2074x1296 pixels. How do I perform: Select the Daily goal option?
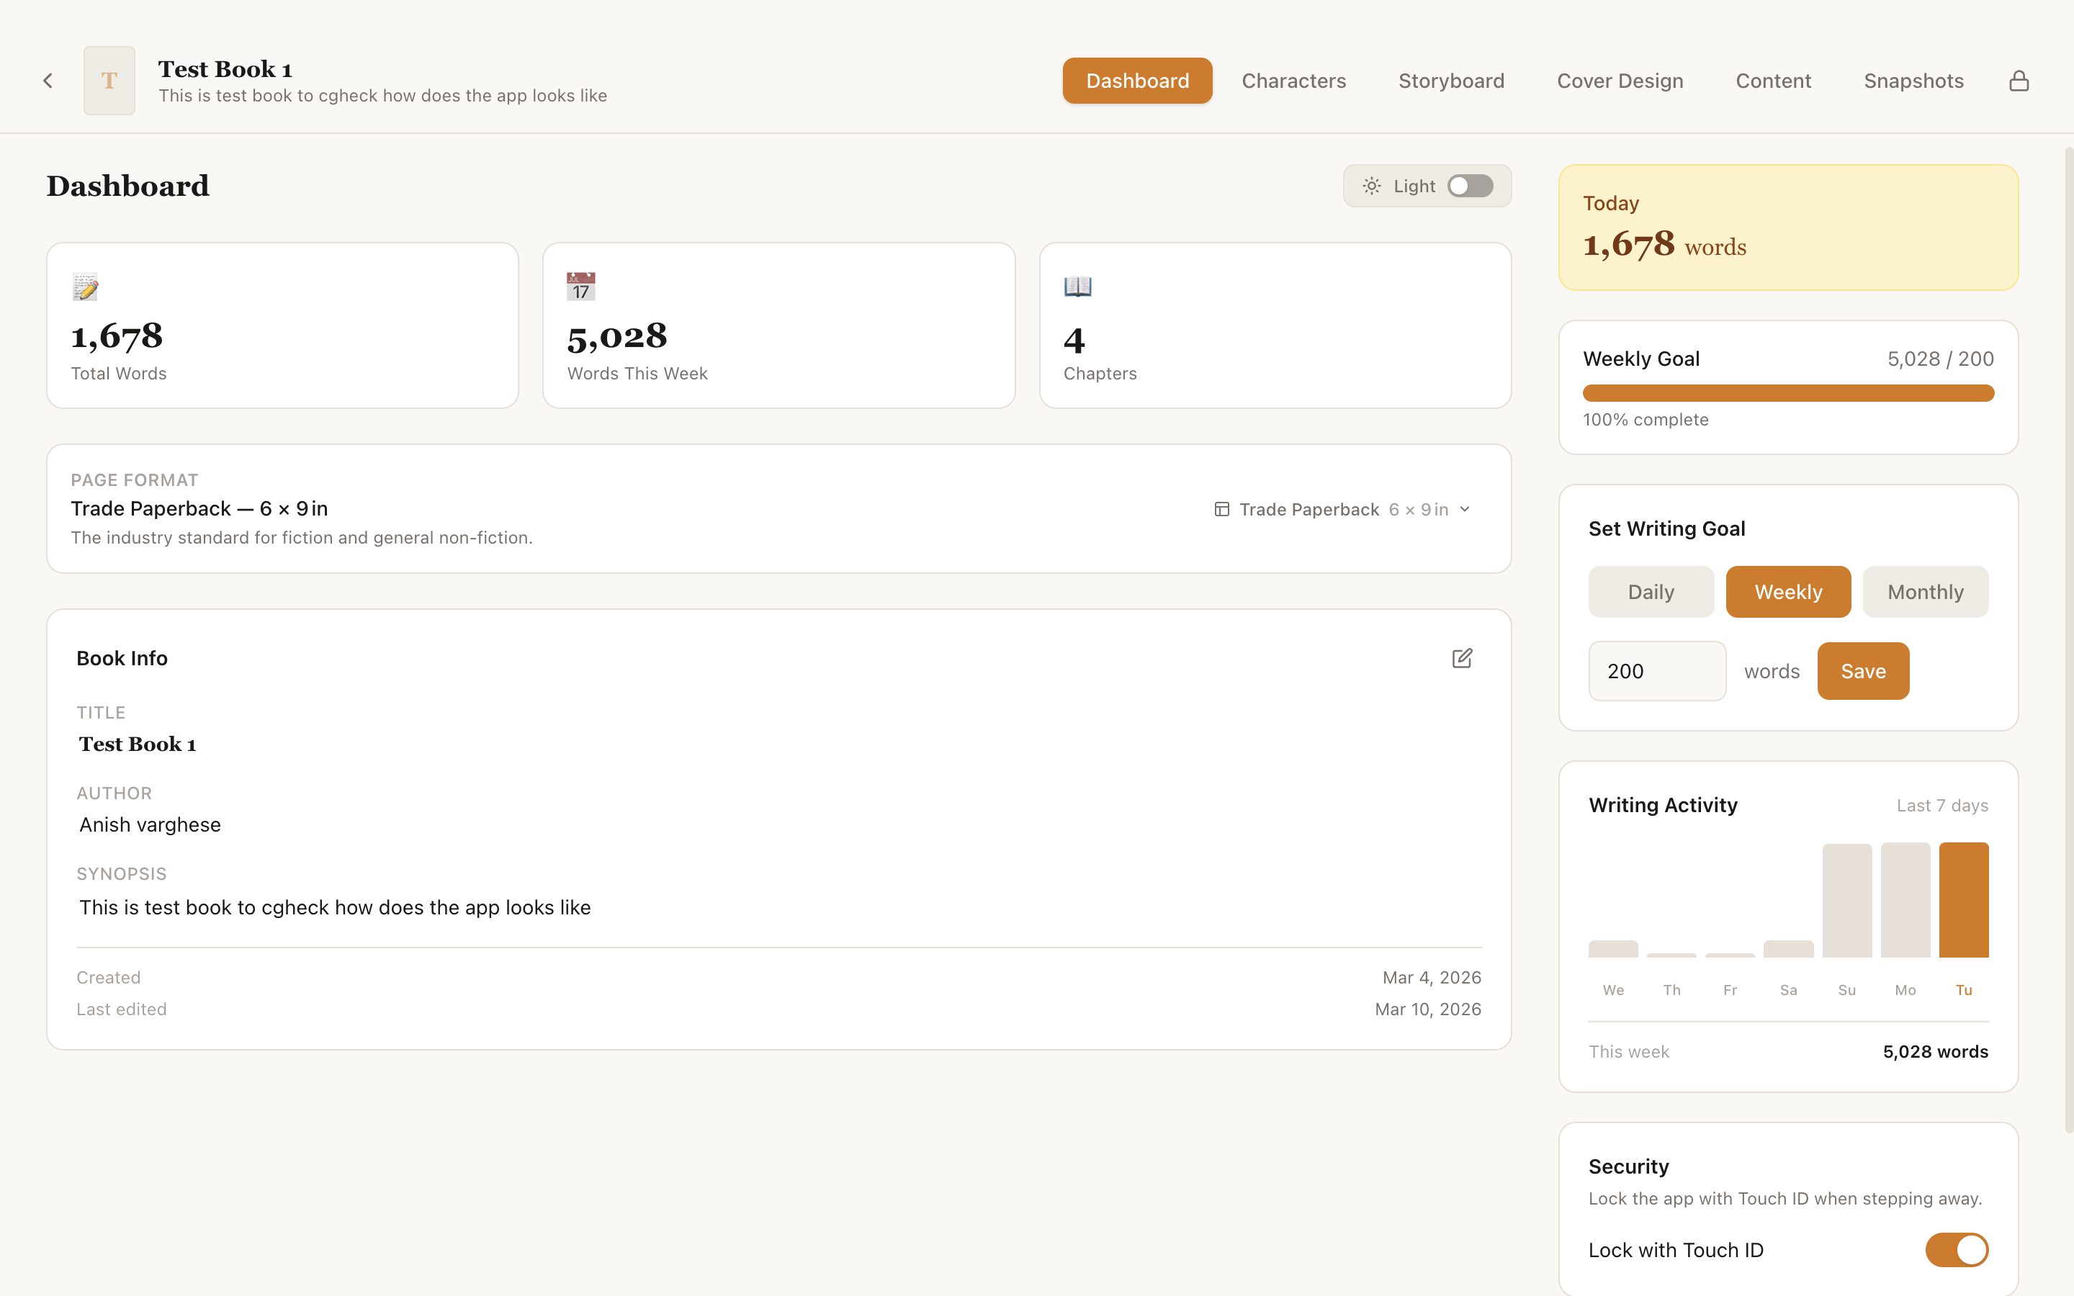[1651, 590]
